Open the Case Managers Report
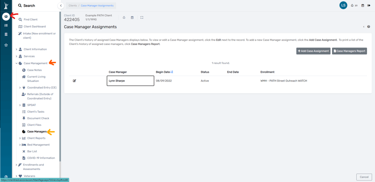Screen dimensions: 375x182 [x=349, y=51]
